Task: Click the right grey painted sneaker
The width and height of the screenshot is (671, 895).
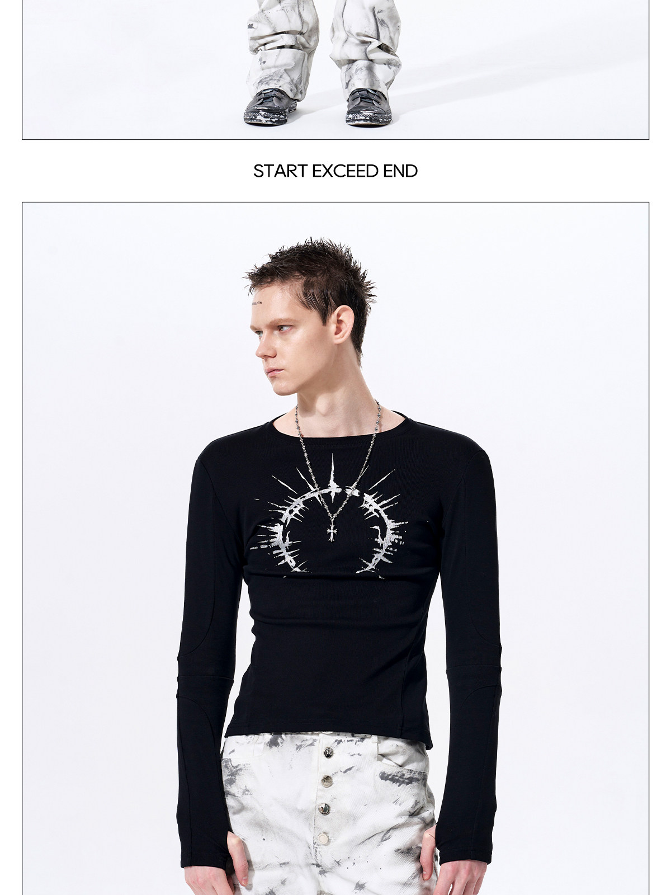Action: pyautogui.click(x=368, y=105)
